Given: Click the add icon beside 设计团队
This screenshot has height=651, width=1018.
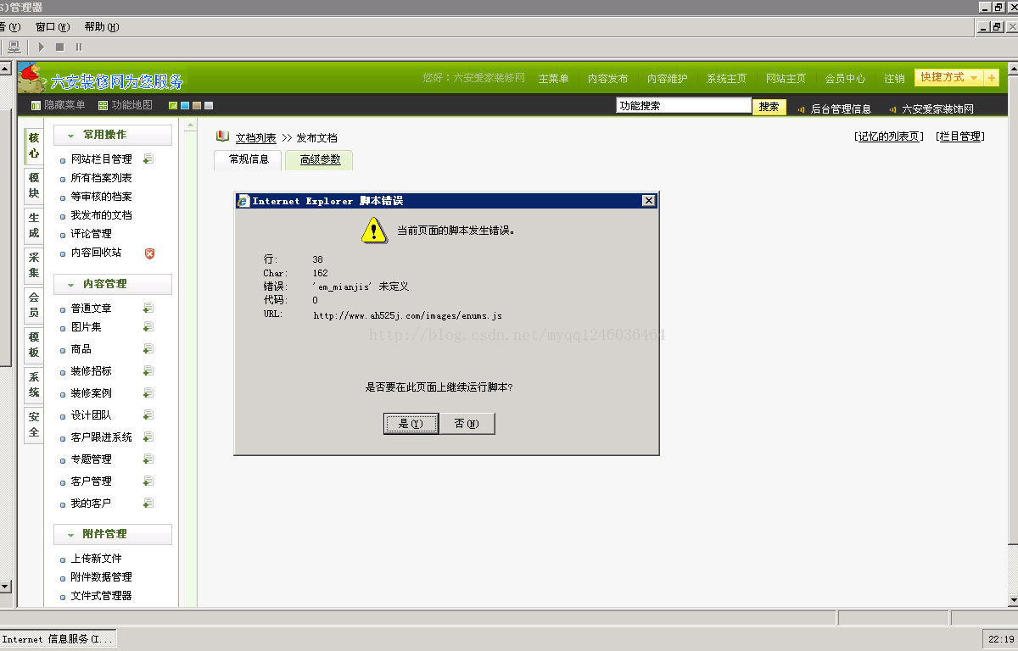Looking at the screenshot, I should (x=148, y=415).
